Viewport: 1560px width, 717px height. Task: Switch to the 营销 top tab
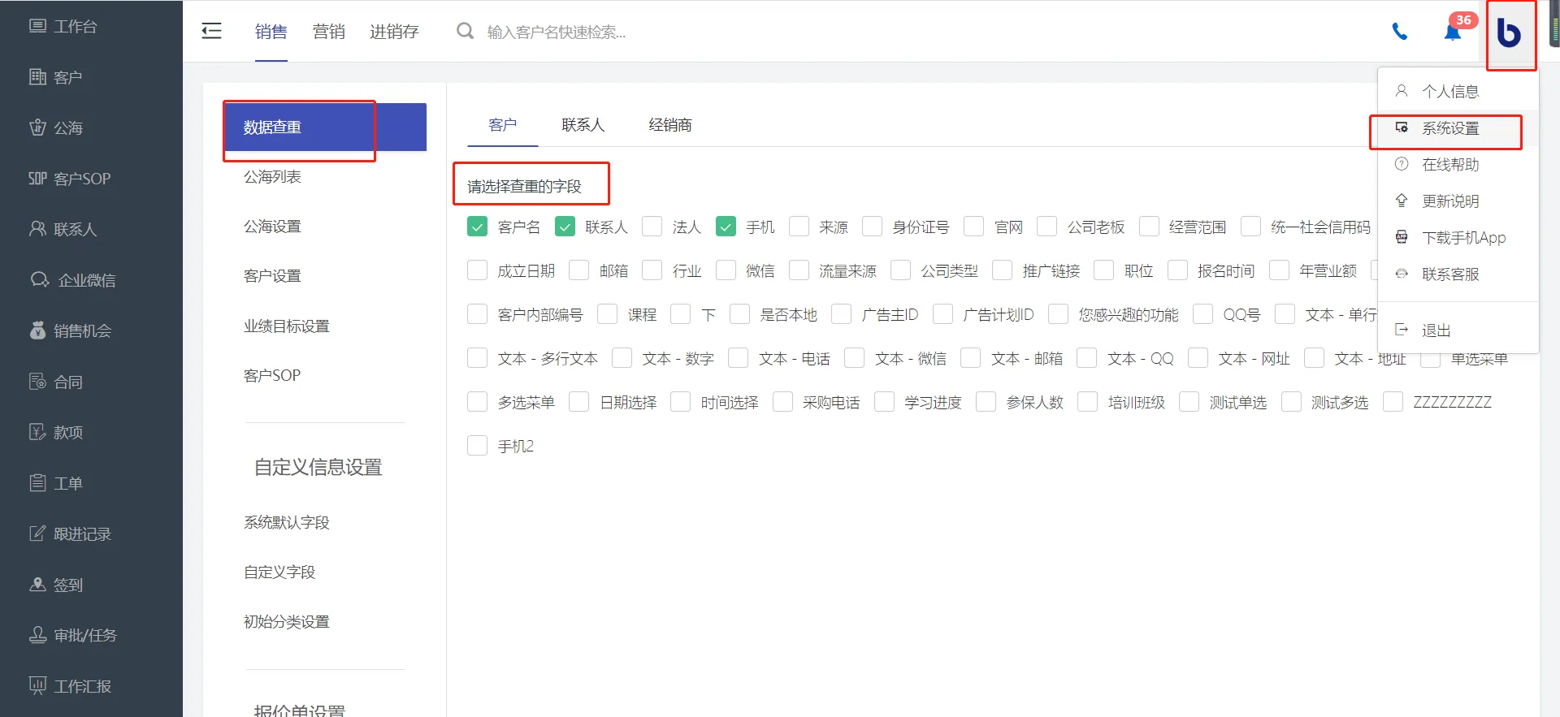[x=328, y=32]
